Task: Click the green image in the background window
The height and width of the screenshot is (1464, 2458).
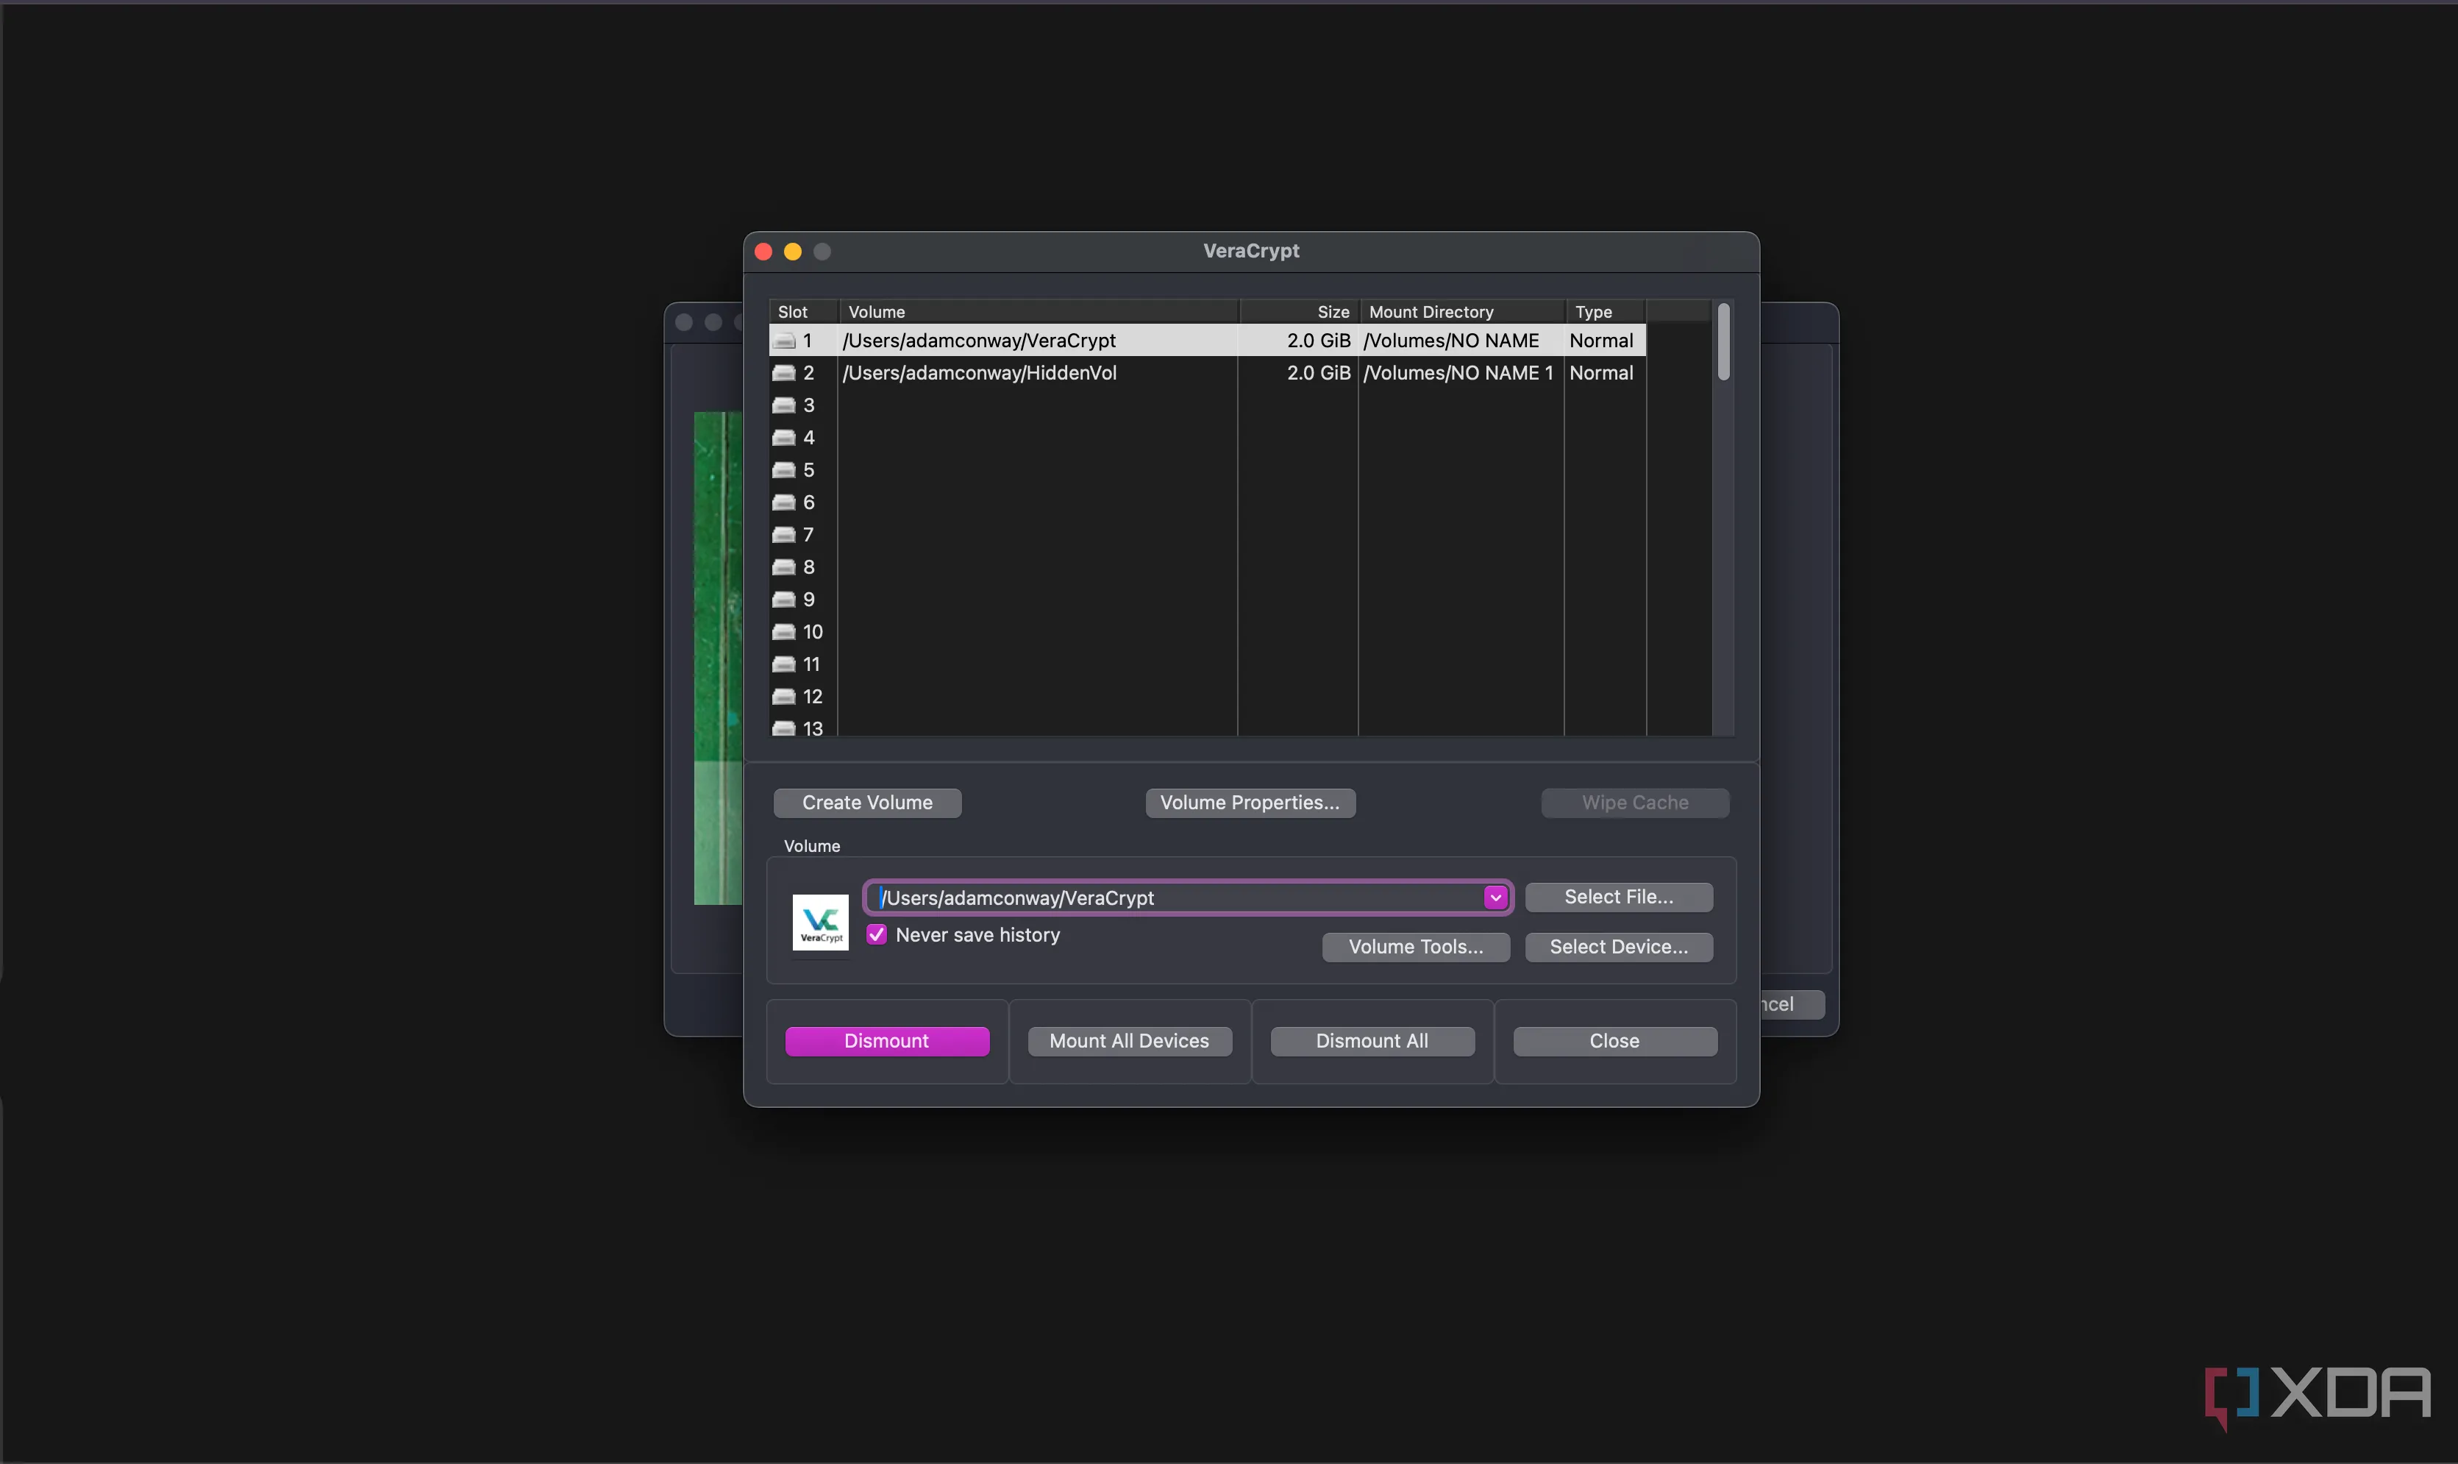Action: (718, 658)
